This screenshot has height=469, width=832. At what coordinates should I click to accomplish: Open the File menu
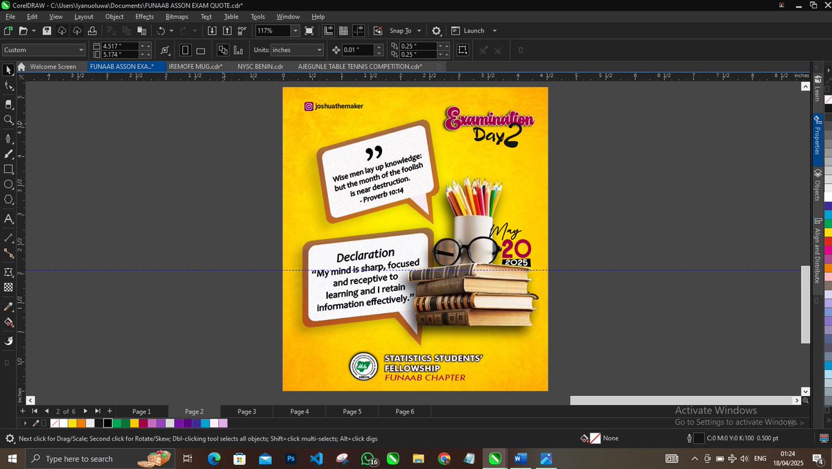pos(11,17)
